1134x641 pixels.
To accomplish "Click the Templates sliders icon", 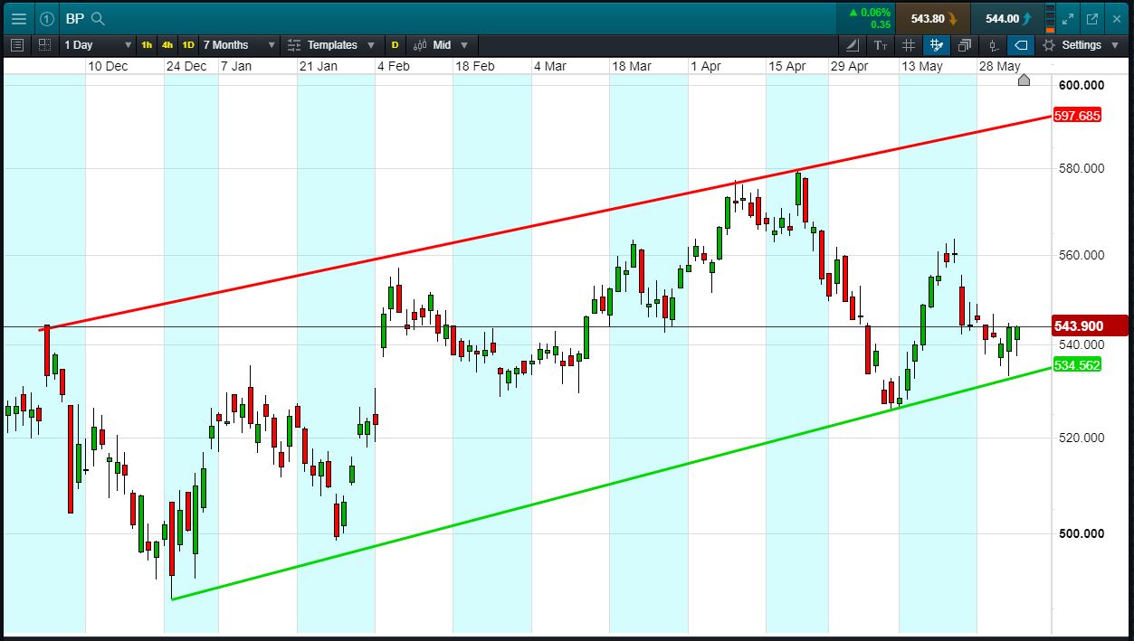I will tap(294, 44).
